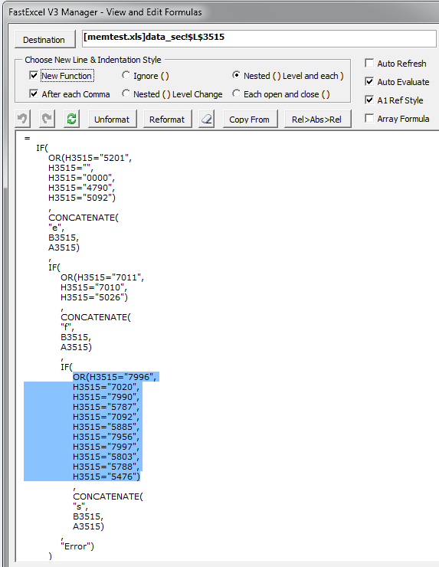The width and height of the screenshot is (439, 567).
Task: Select the Ignore ( ) radio option
Action: (x=126, y=75)
